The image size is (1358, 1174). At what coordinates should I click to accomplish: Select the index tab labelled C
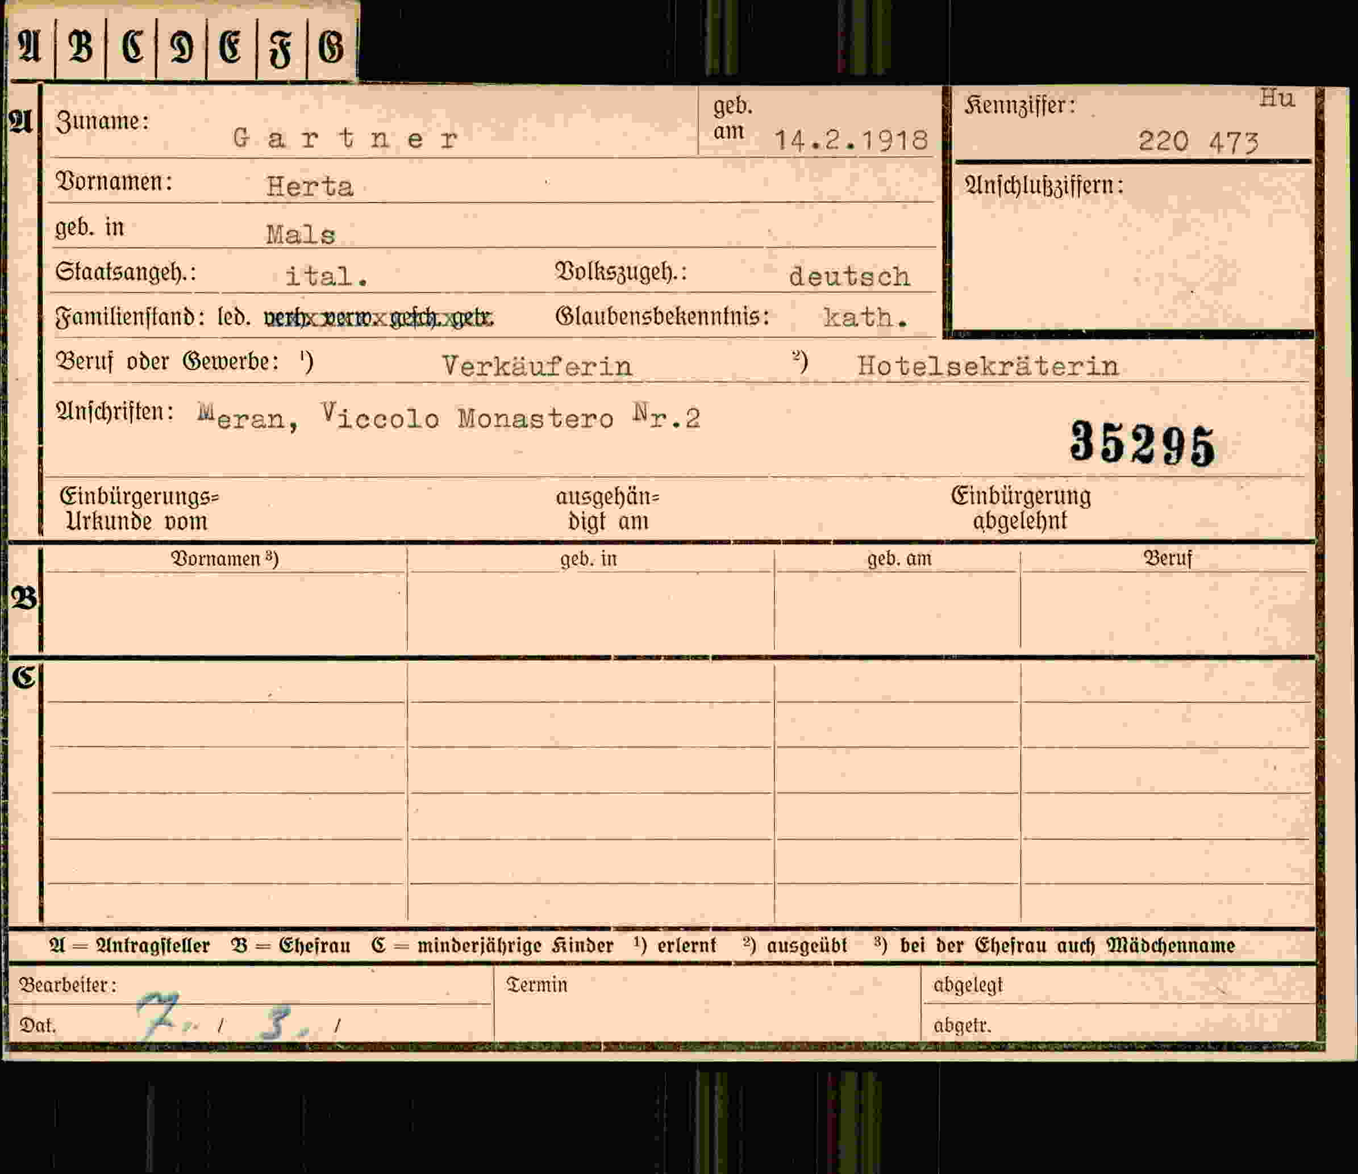pyautogui.click(x=131, y=47)
